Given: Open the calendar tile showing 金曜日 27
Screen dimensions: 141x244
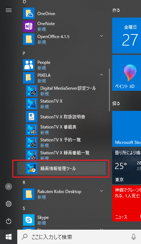Looking at the screenshot, I should pyautogui.click(x=127, y=36).
